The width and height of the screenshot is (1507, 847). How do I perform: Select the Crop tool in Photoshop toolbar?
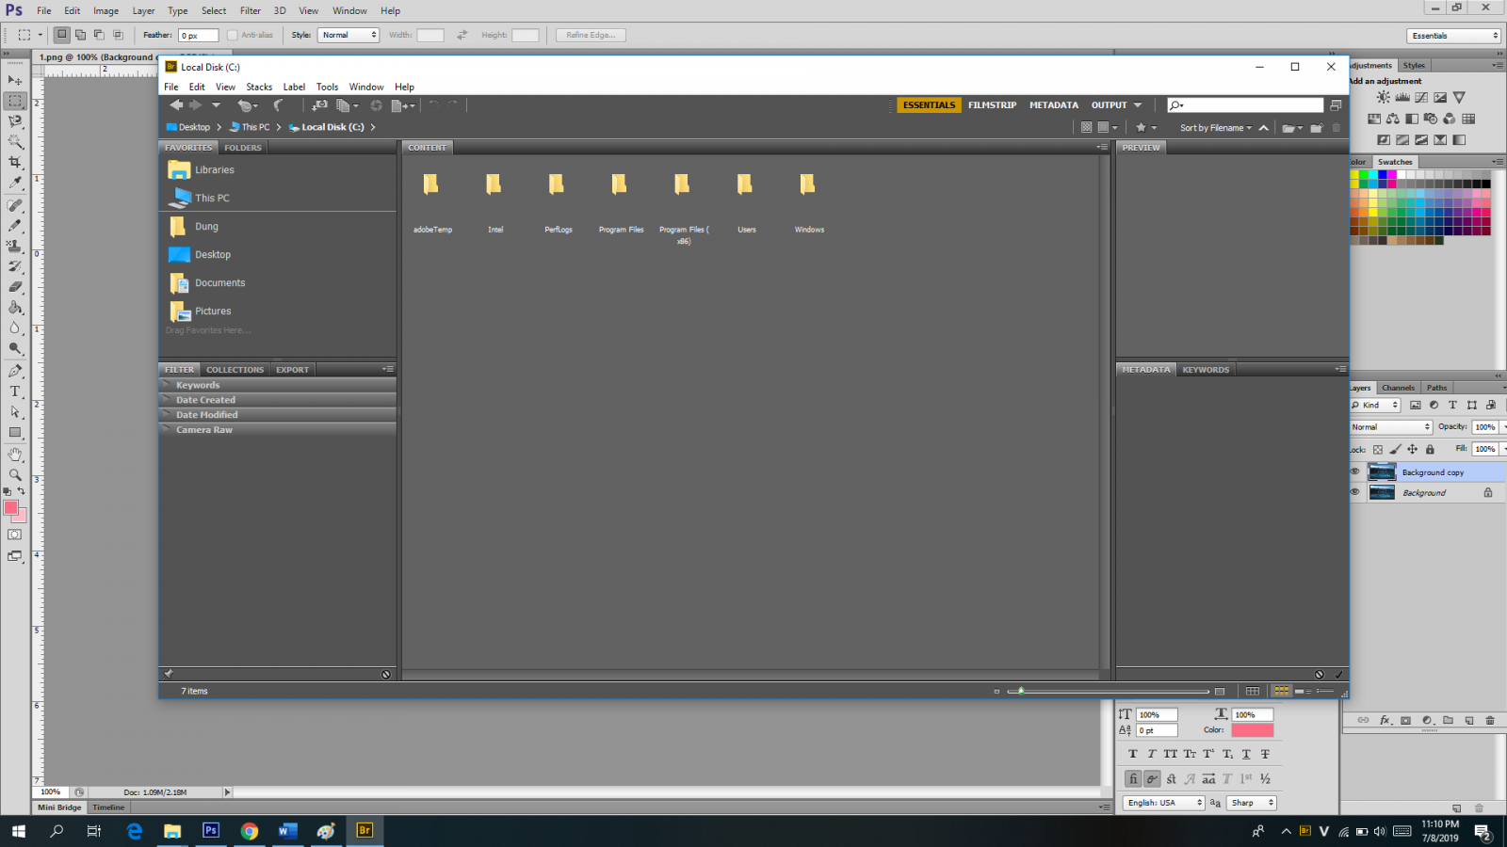tap(15, 162)
